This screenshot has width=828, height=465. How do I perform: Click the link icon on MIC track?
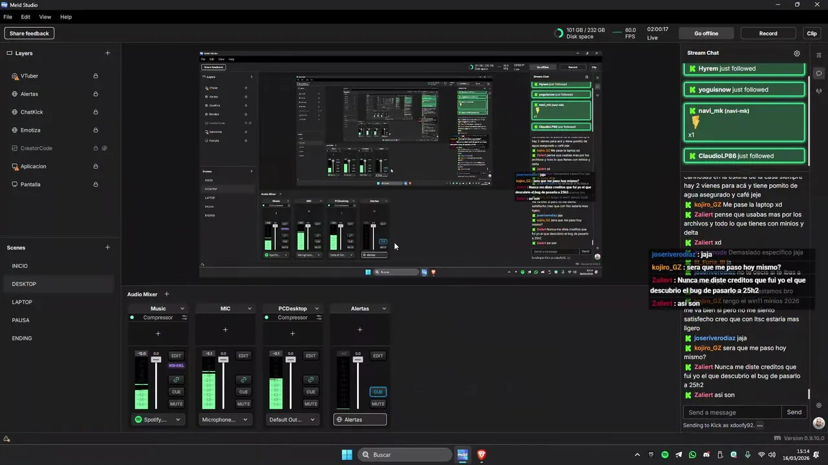[243, 380]
